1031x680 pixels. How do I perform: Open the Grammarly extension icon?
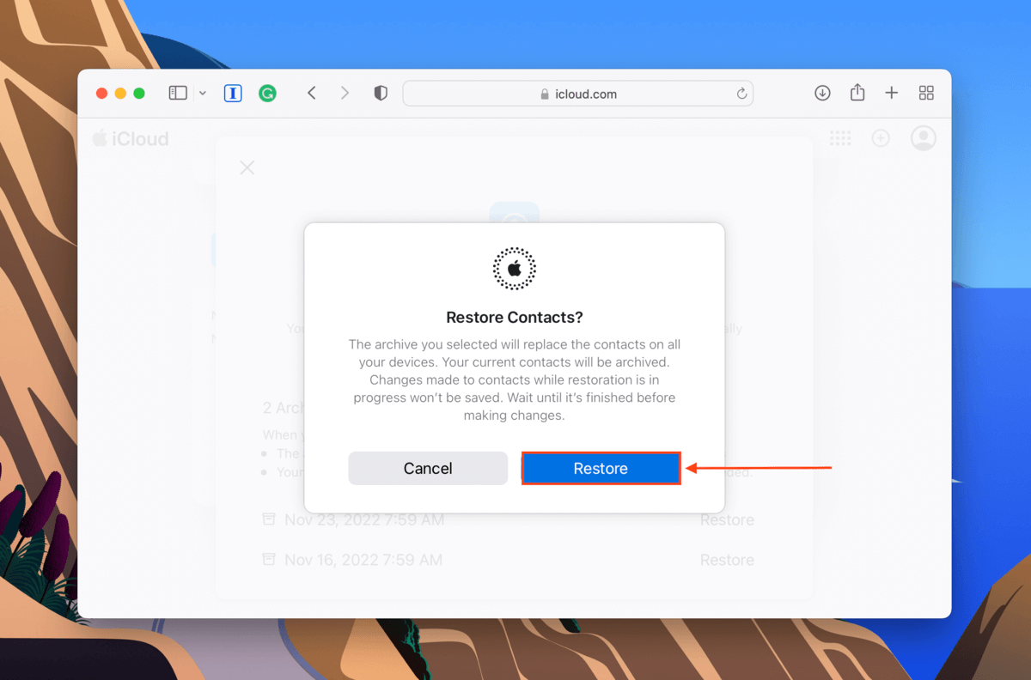[x=267, y=94]
